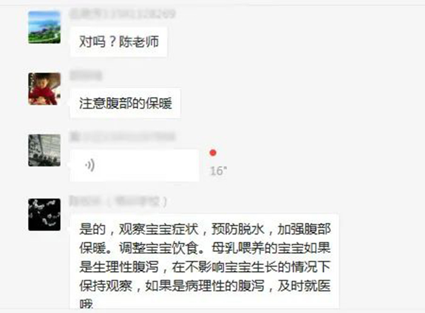Click the word '陈老师' in the first message
This screenshot has height=313, width=425.
(139, 42)
